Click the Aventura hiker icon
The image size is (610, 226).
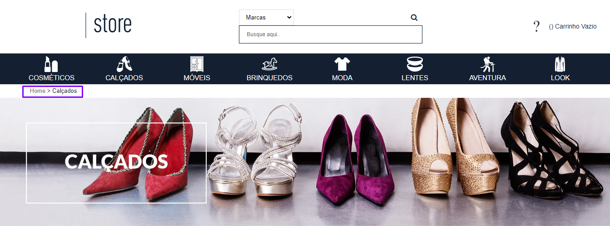487,64
